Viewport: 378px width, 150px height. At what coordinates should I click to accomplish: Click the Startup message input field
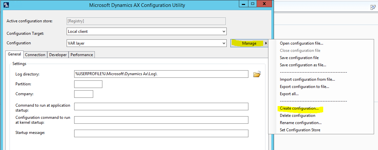(161, 133)
